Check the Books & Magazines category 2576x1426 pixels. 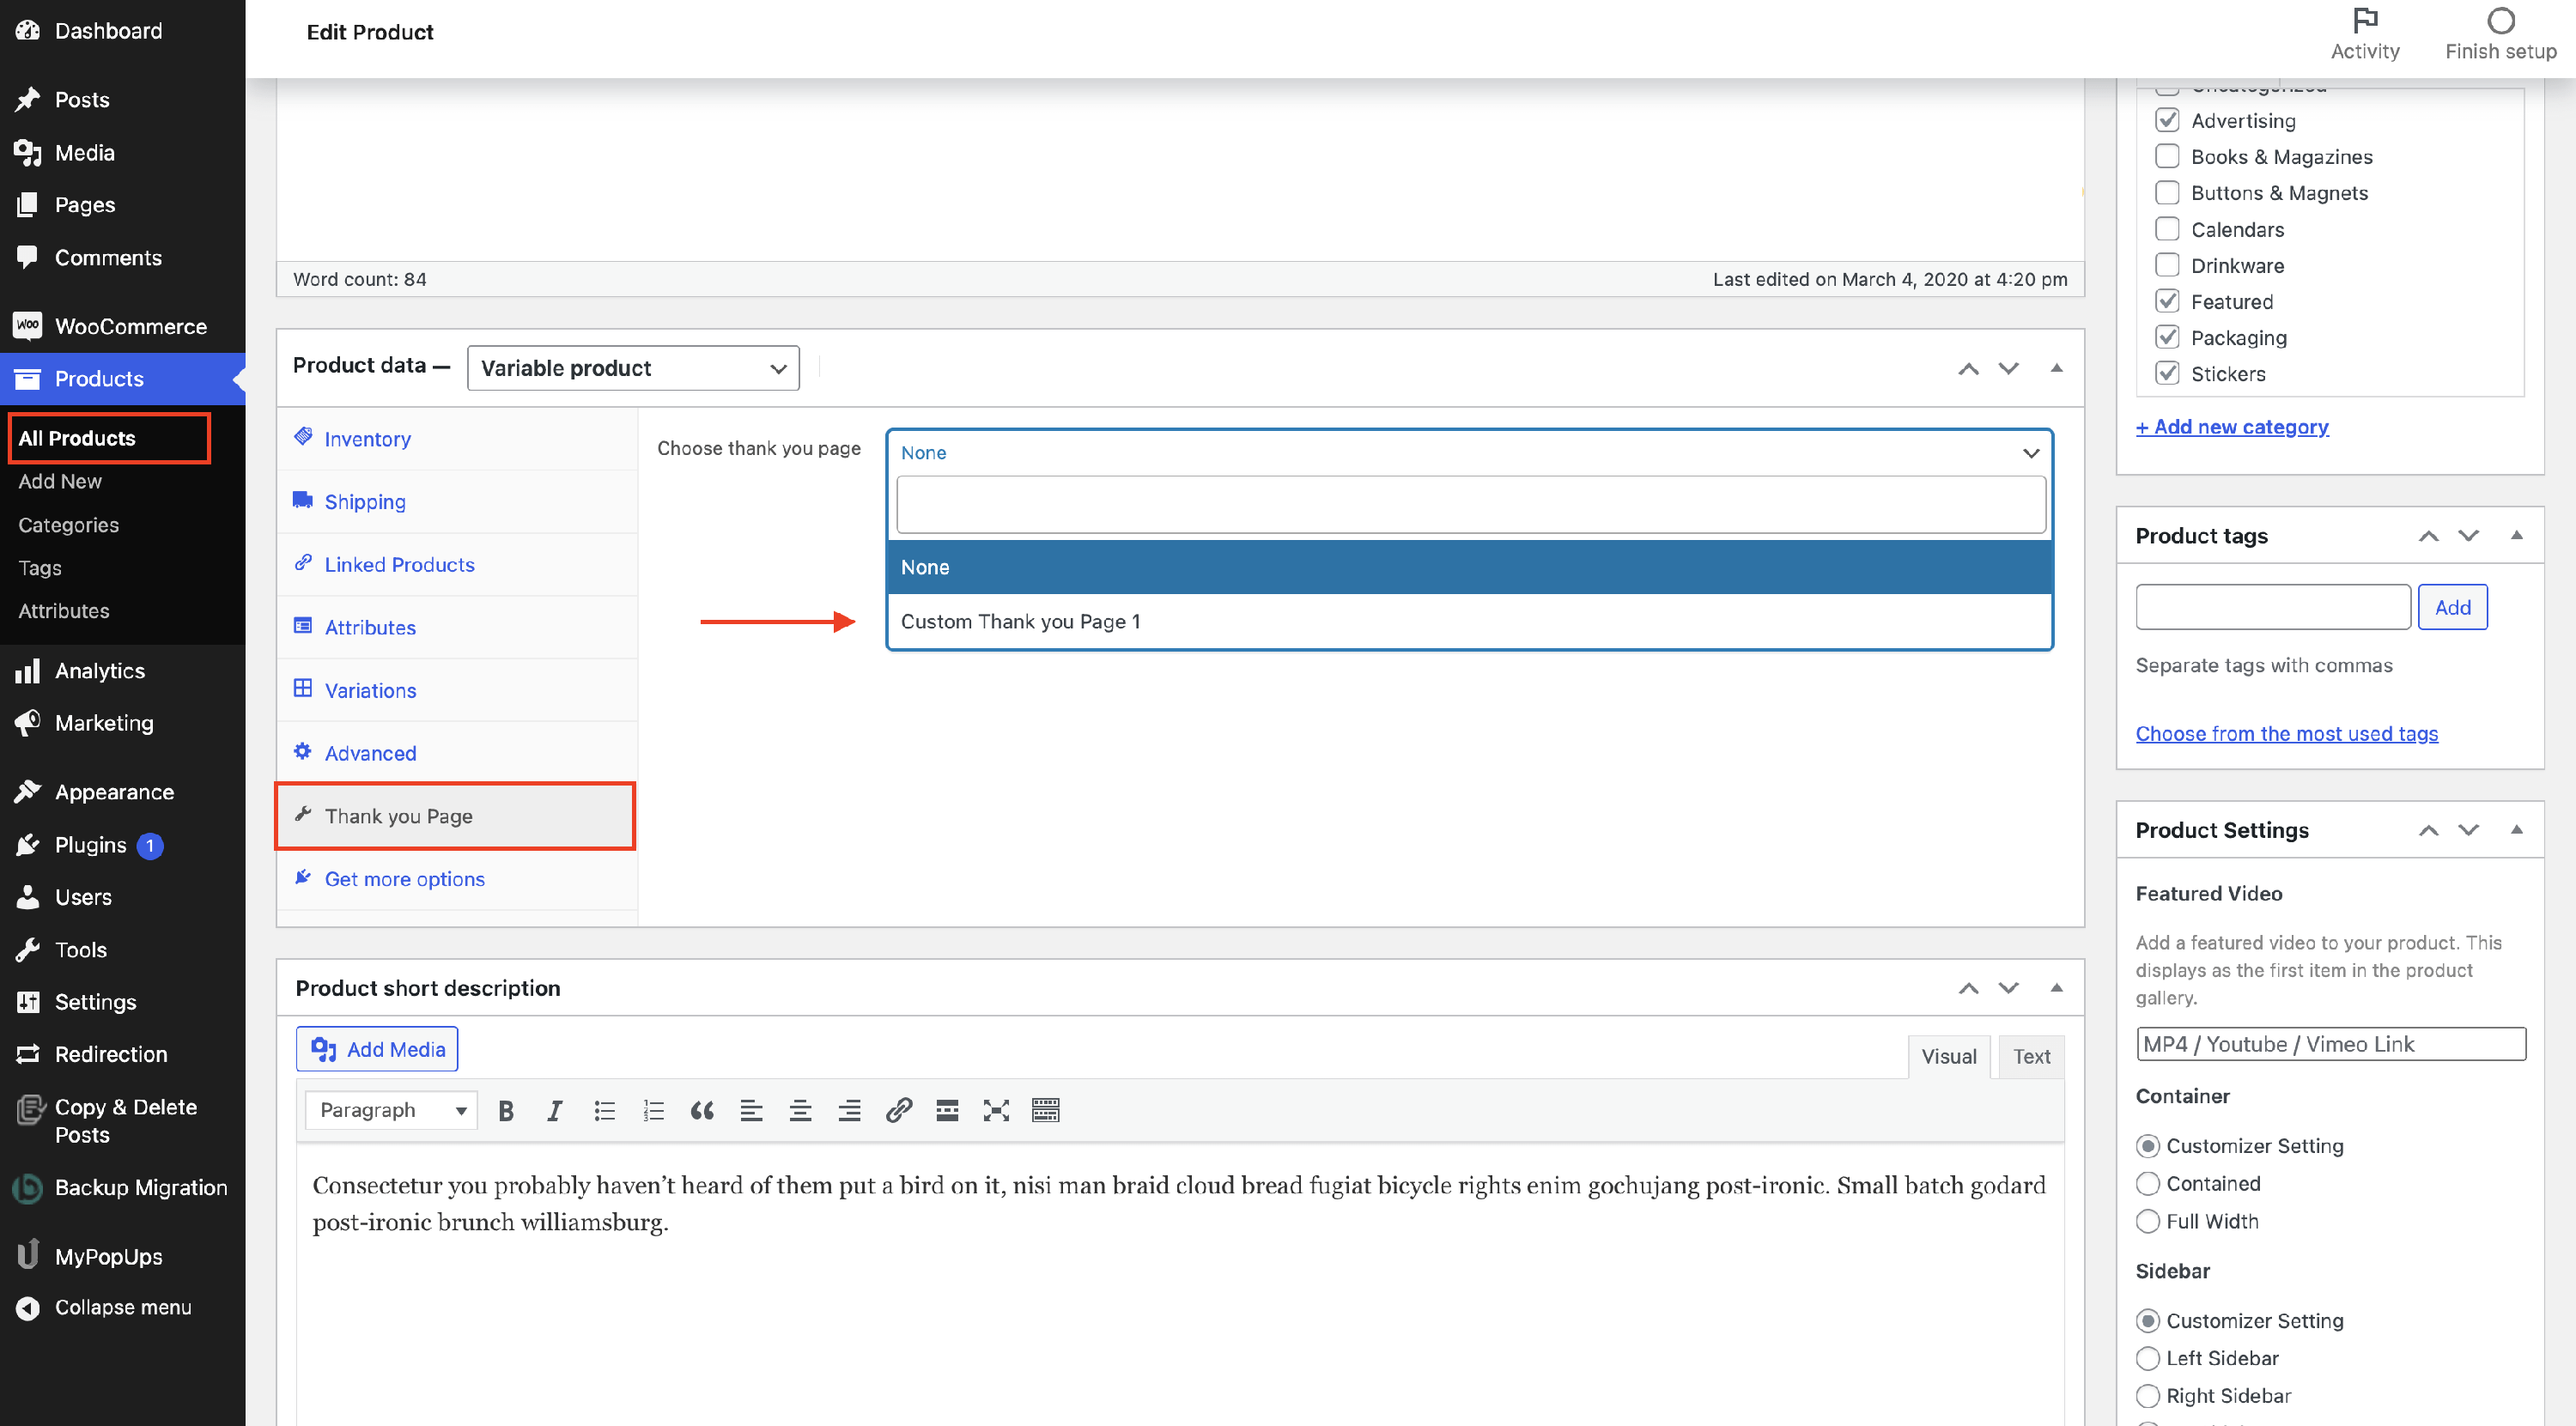pyautogui.click(x=2166, y=156)
